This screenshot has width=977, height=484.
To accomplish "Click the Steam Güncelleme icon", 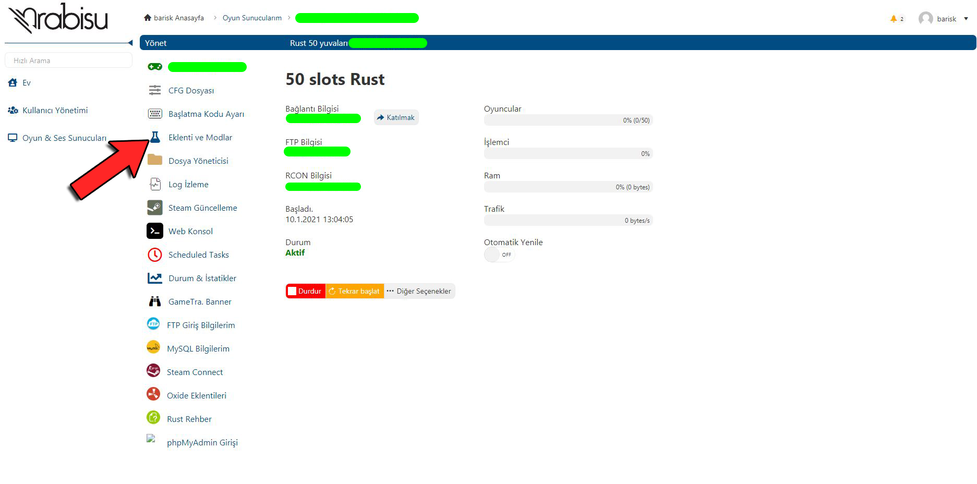I will click(x=155, y=208).
